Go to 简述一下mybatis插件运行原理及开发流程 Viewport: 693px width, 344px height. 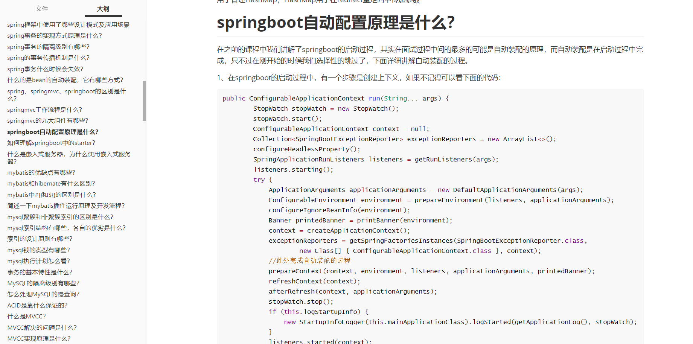tap(66, 206)
